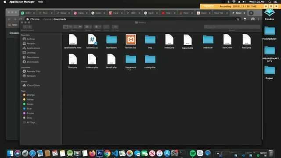Open the bitnami.css file
281x158 pixels.
point(92,41)
